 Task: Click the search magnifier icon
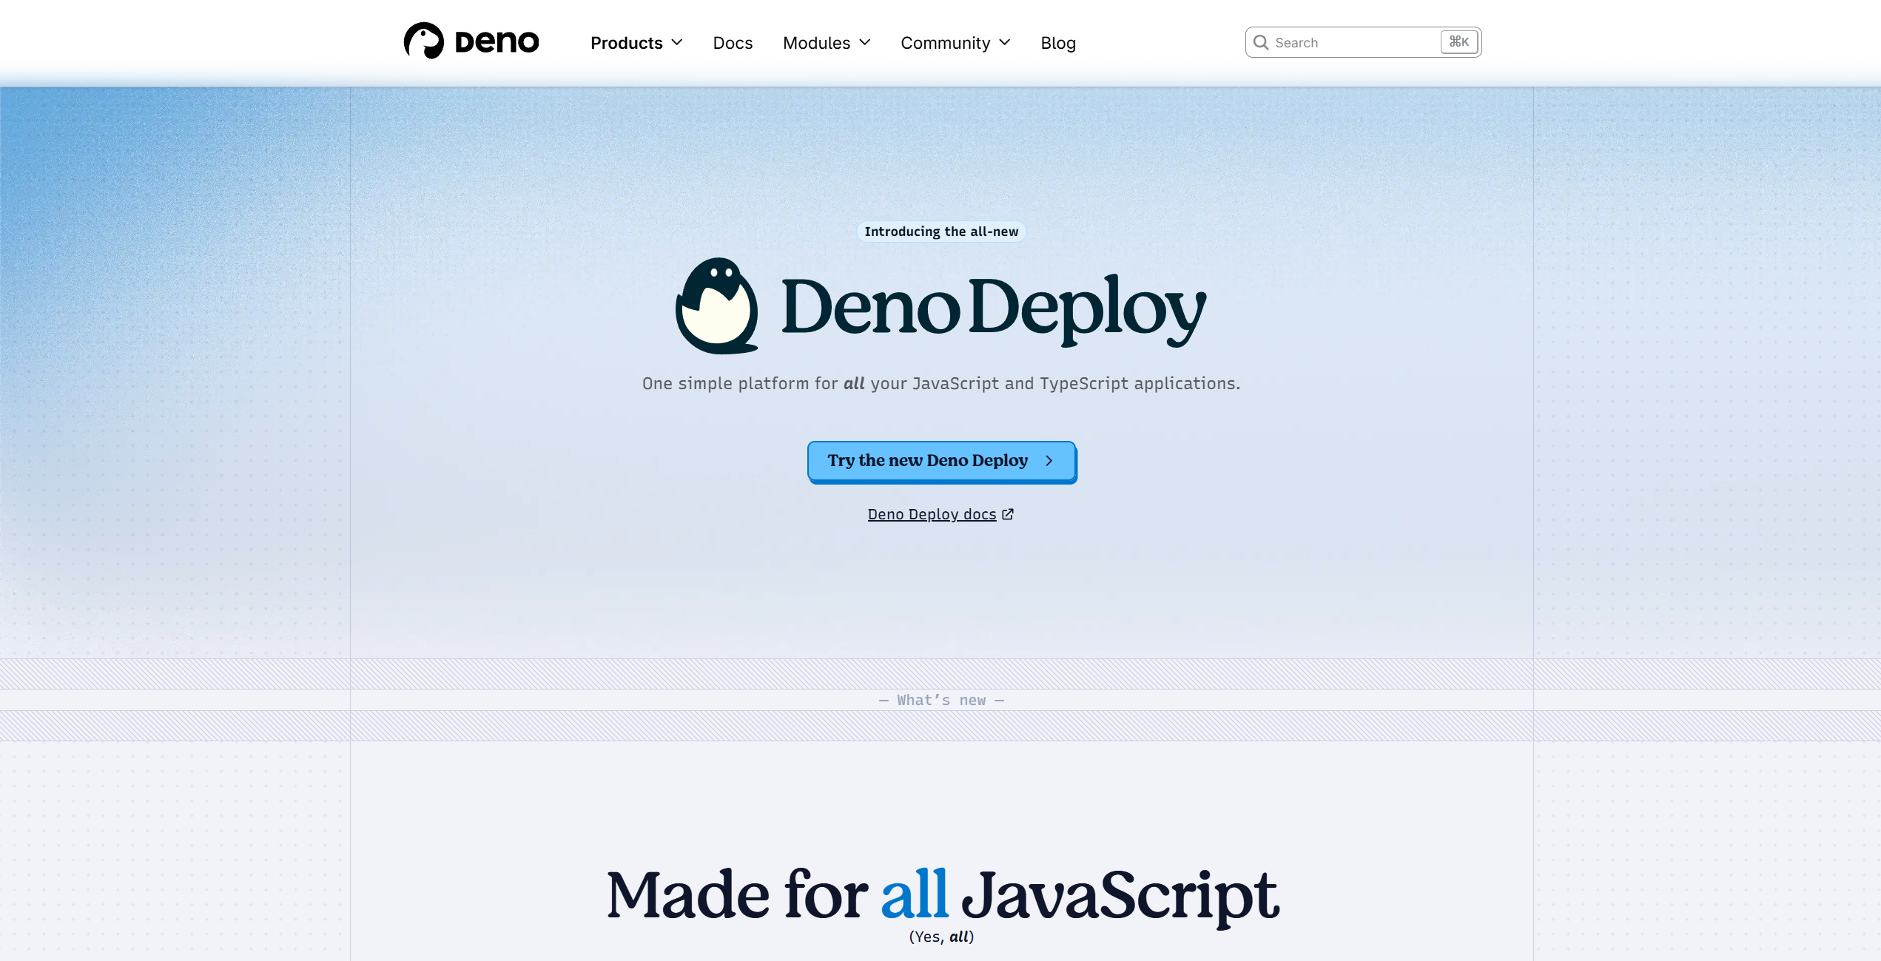tap(1261, 42)
